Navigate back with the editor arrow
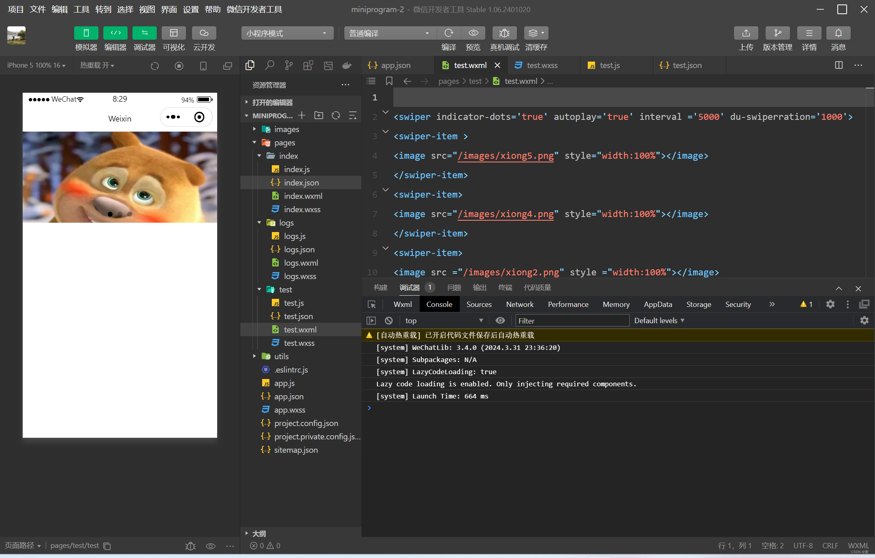This screenshot has height=558, width=875. click(407, 81)
